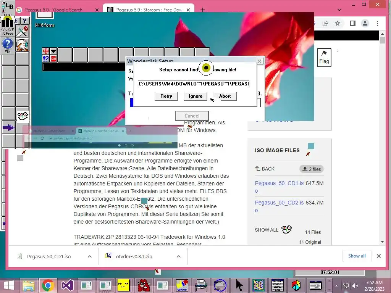Click the share page icon in Chrome toolbar

[x=325, y=23]
